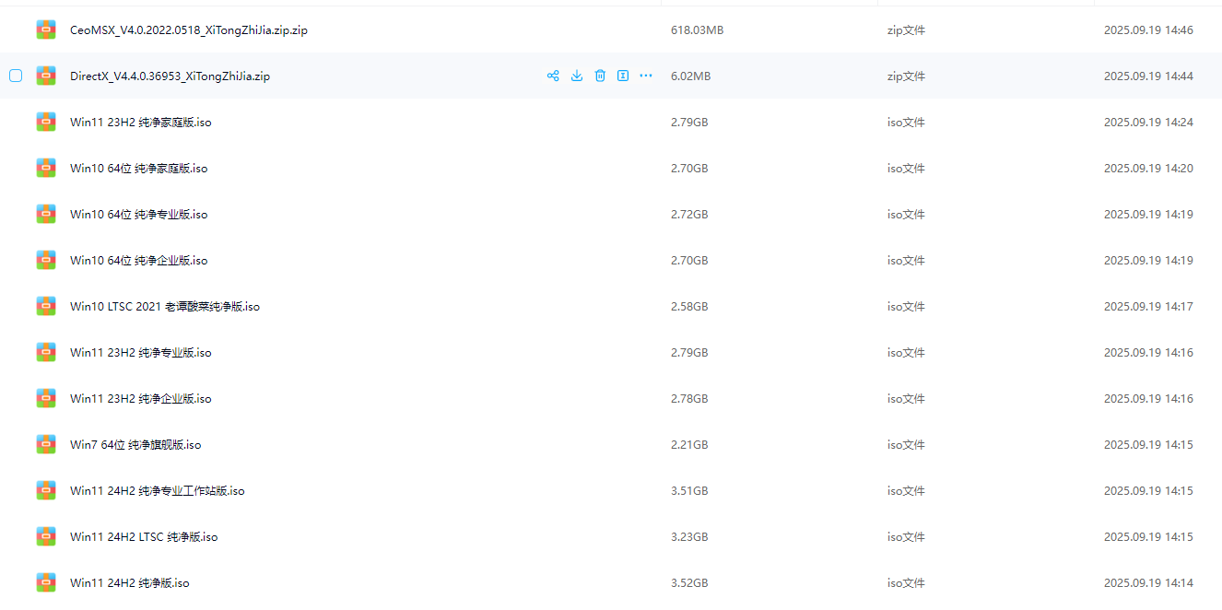Click the file icon of Win11 24H2 纯净版.iso
This screenshot has width=1222, height=610.
click(x=46, y=582)
